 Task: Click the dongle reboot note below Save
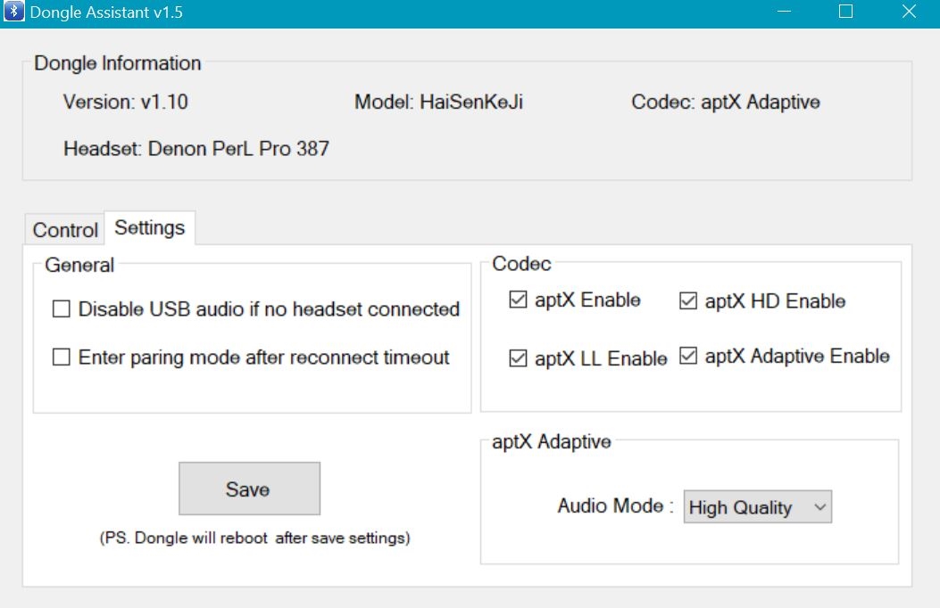pyautogui.click(x=254, y=538)
